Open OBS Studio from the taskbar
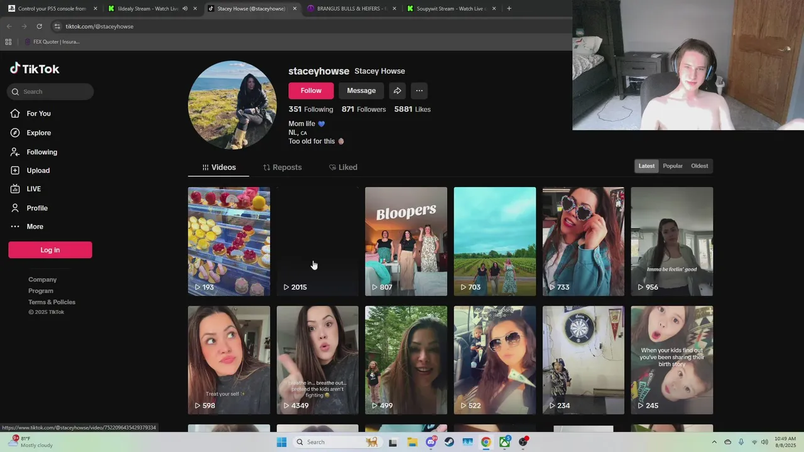This screenshot has height=452, width=804. pyautogui.click(x=523, y=442)
